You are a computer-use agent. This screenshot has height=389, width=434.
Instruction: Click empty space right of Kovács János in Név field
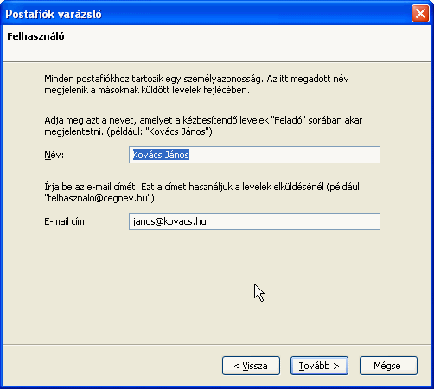point(284,155)
